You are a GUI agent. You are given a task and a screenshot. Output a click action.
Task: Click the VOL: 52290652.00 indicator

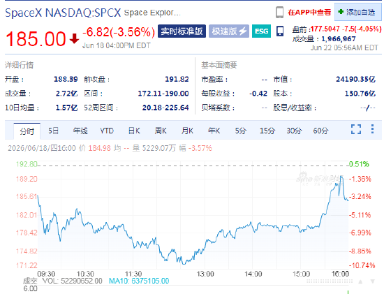pos(72,281)
